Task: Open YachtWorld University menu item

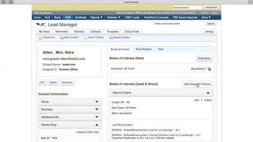Action: tap(156, 17)
